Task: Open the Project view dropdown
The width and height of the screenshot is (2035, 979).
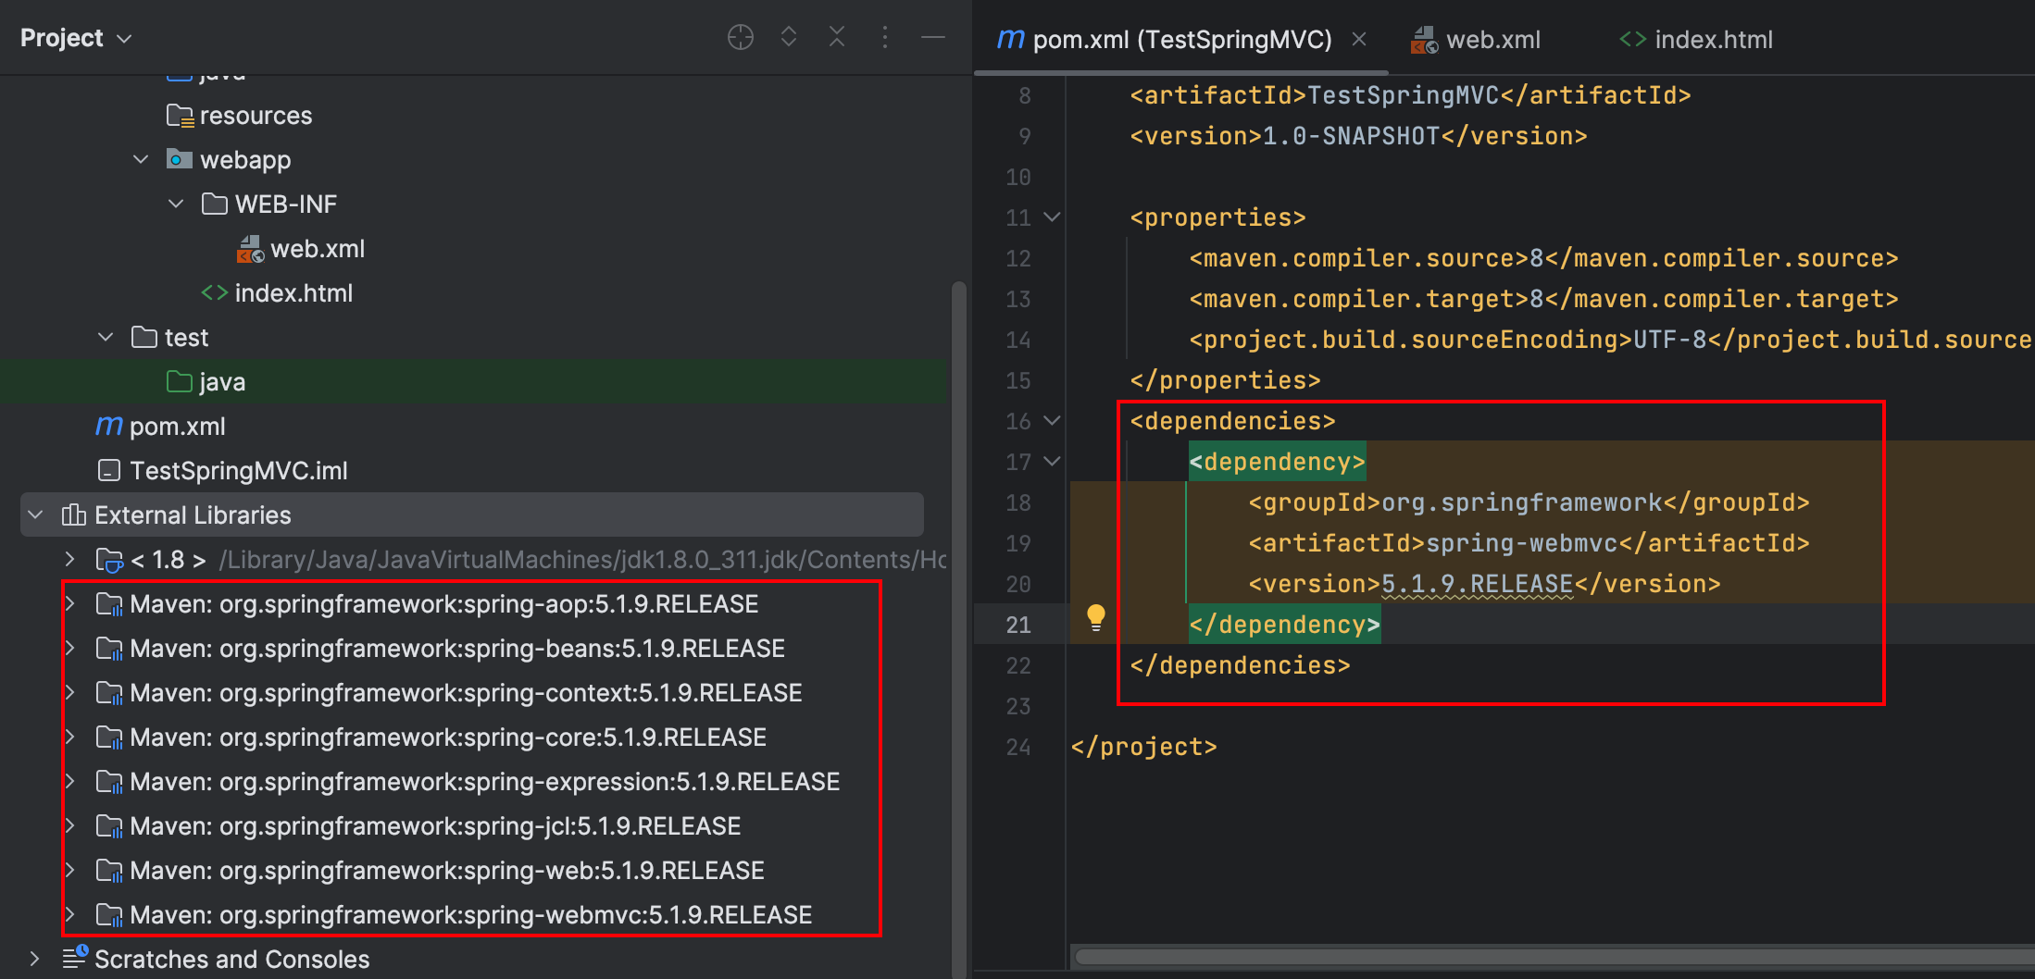Action: [x=76, y=38]
